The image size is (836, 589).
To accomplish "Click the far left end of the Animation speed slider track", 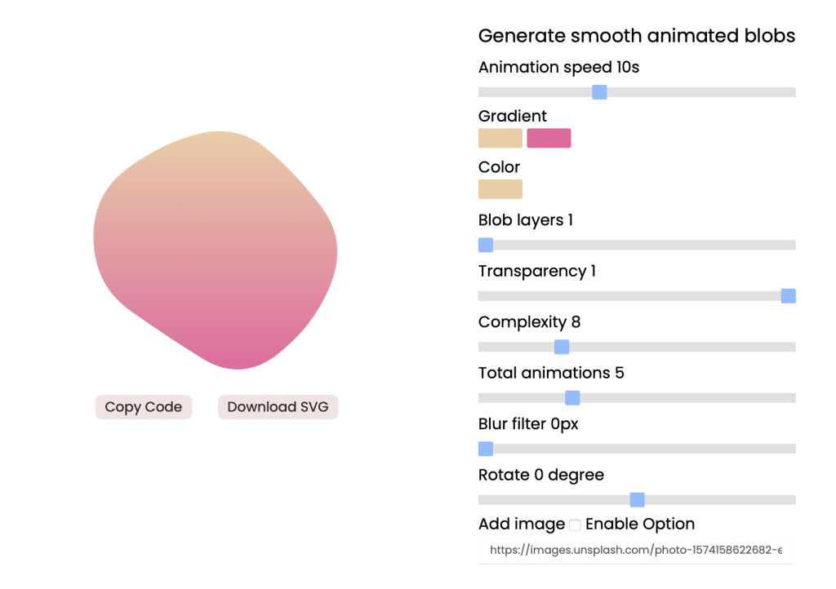I will coord(482,92).
